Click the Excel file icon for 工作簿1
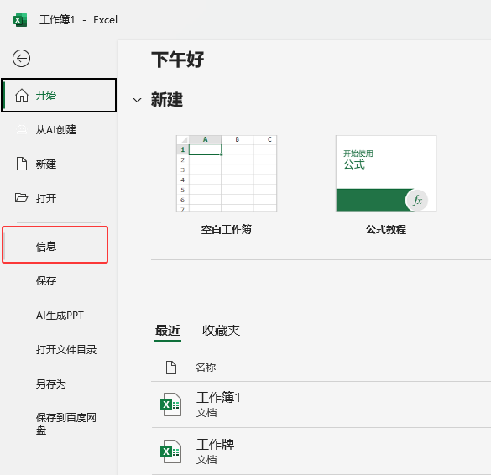 pos(170,405)
